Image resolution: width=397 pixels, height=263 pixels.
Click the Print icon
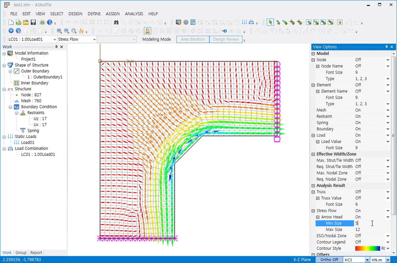[x=42, y=22]
